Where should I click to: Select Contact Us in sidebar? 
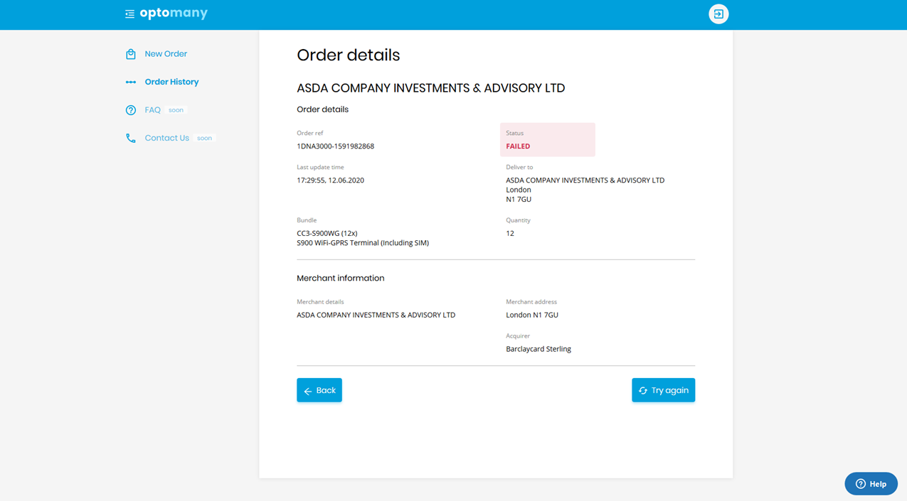click(x=166, y=138)
